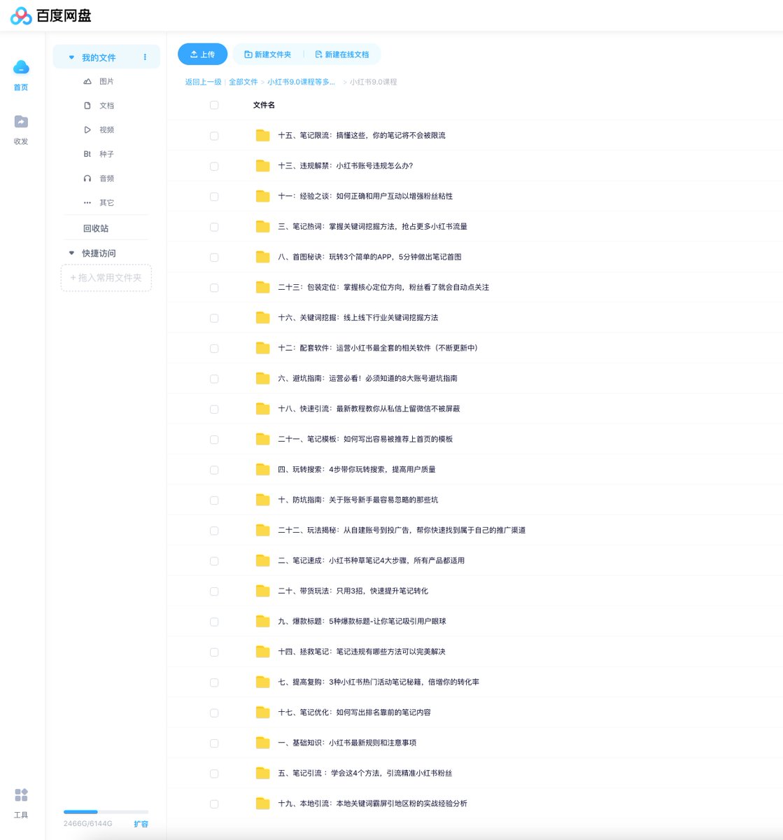Click folder icon of 十六、关键词挖掘
This screenshot has width=783, height=840.
(x=263, y=318)
